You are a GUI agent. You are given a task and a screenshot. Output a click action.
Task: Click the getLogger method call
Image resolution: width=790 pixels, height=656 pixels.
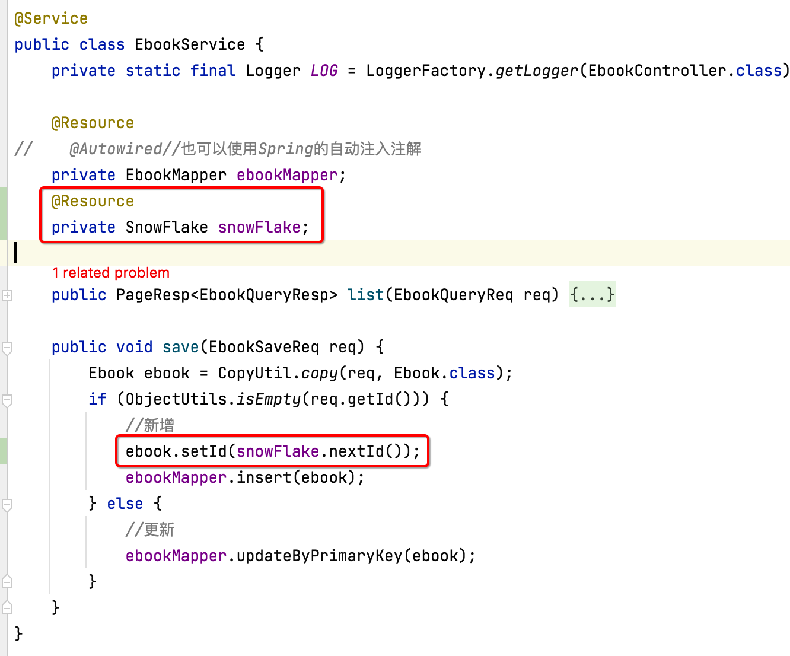[x=537, y=71]
